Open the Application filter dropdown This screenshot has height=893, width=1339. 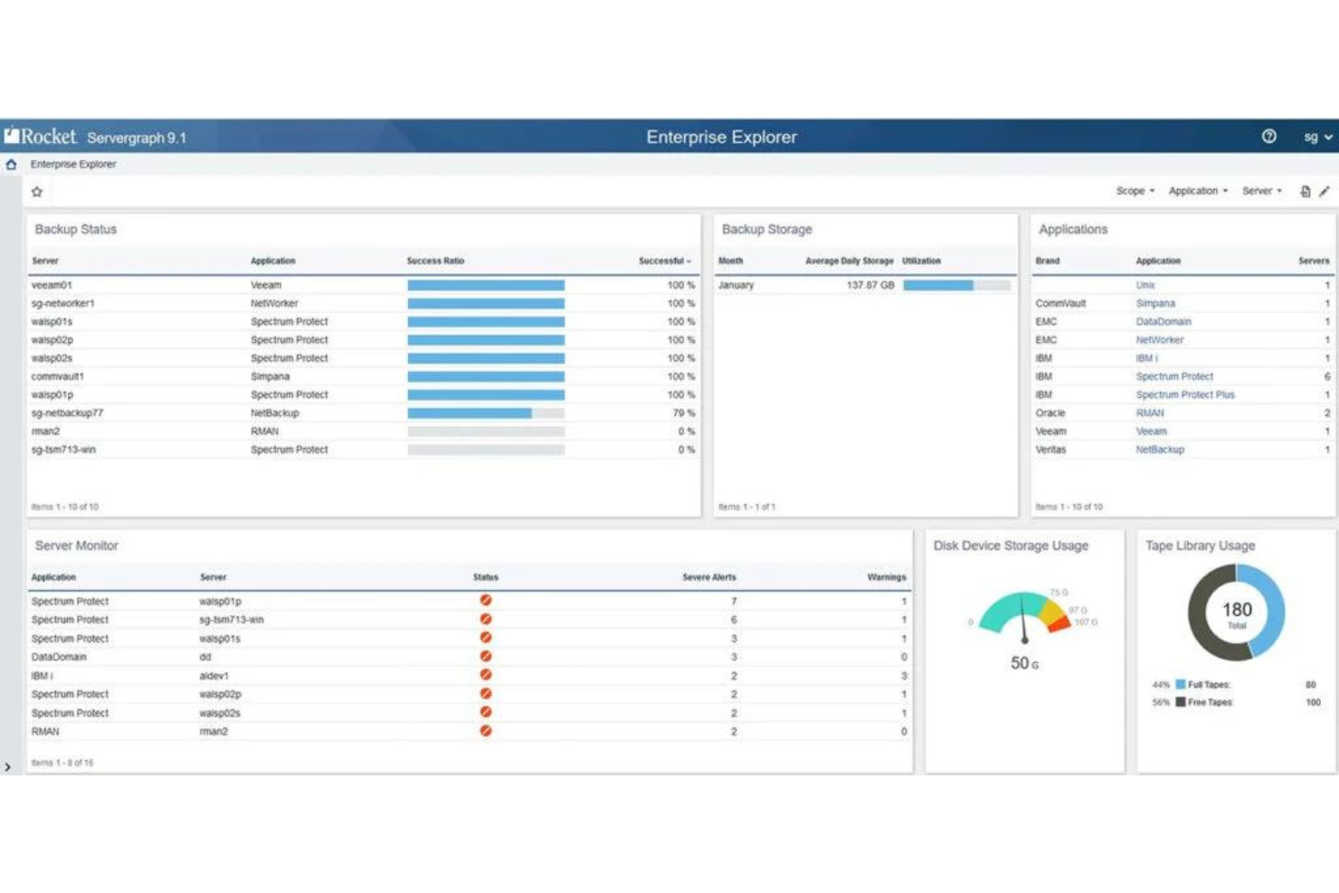coord(1197,191)
